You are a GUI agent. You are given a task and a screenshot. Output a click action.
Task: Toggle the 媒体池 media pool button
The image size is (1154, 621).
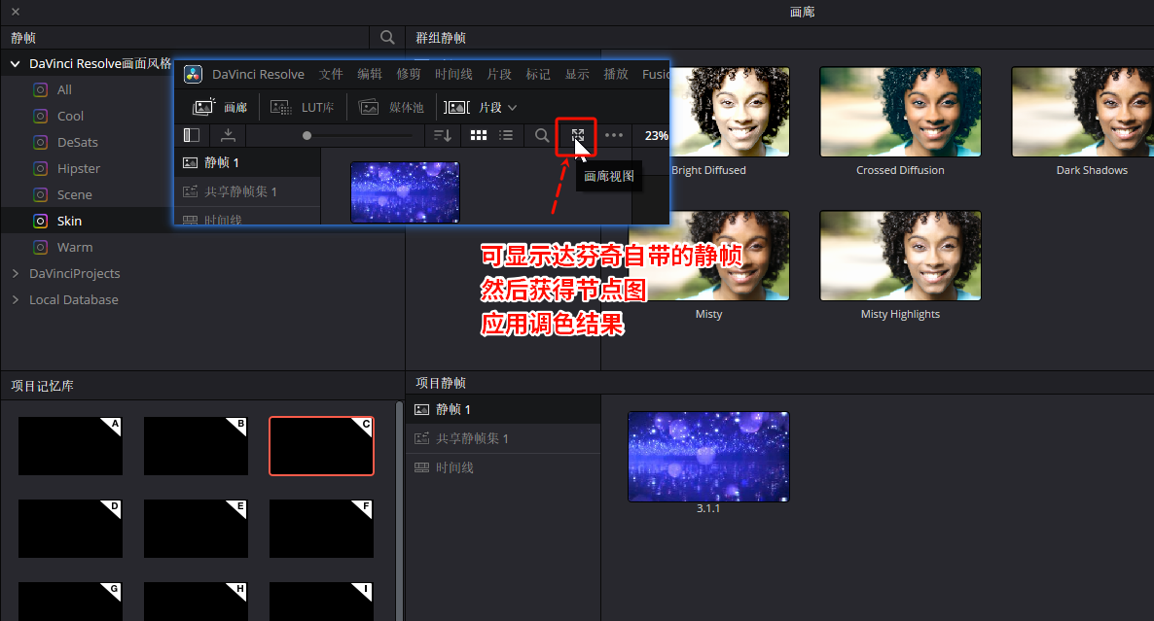(x=391, y=107)
